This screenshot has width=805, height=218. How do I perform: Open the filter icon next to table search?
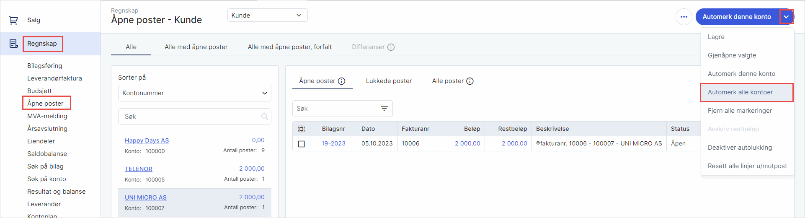[384, 109]
